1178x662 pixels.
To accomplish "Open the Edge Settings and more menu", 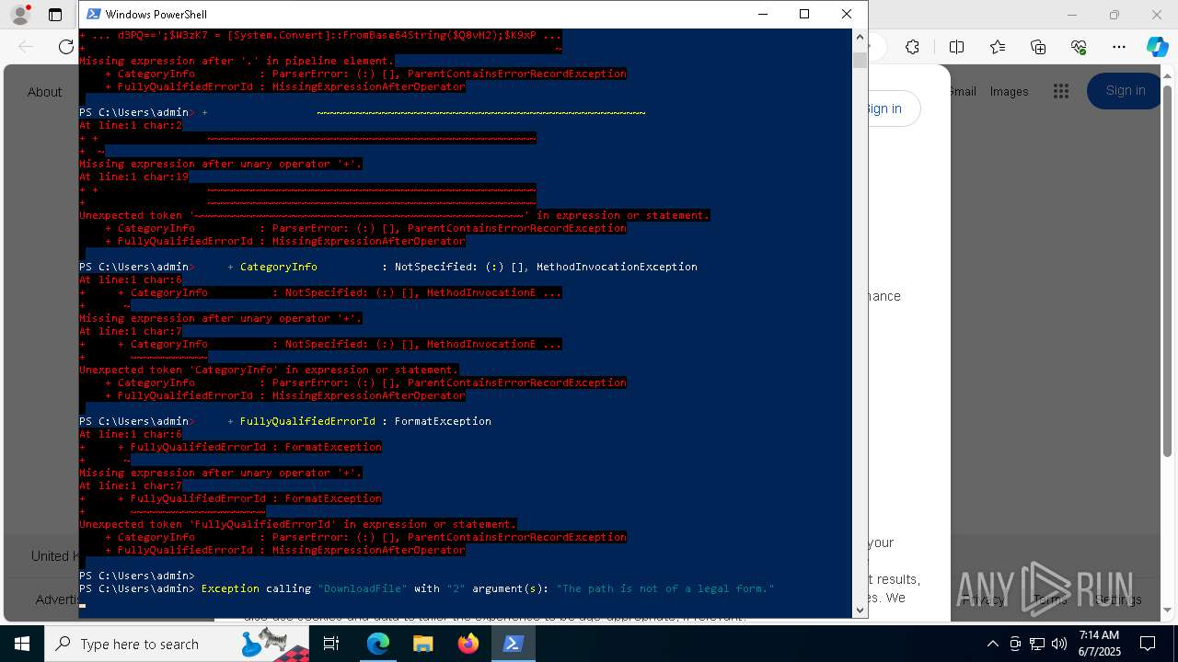I will (1119, 47).
